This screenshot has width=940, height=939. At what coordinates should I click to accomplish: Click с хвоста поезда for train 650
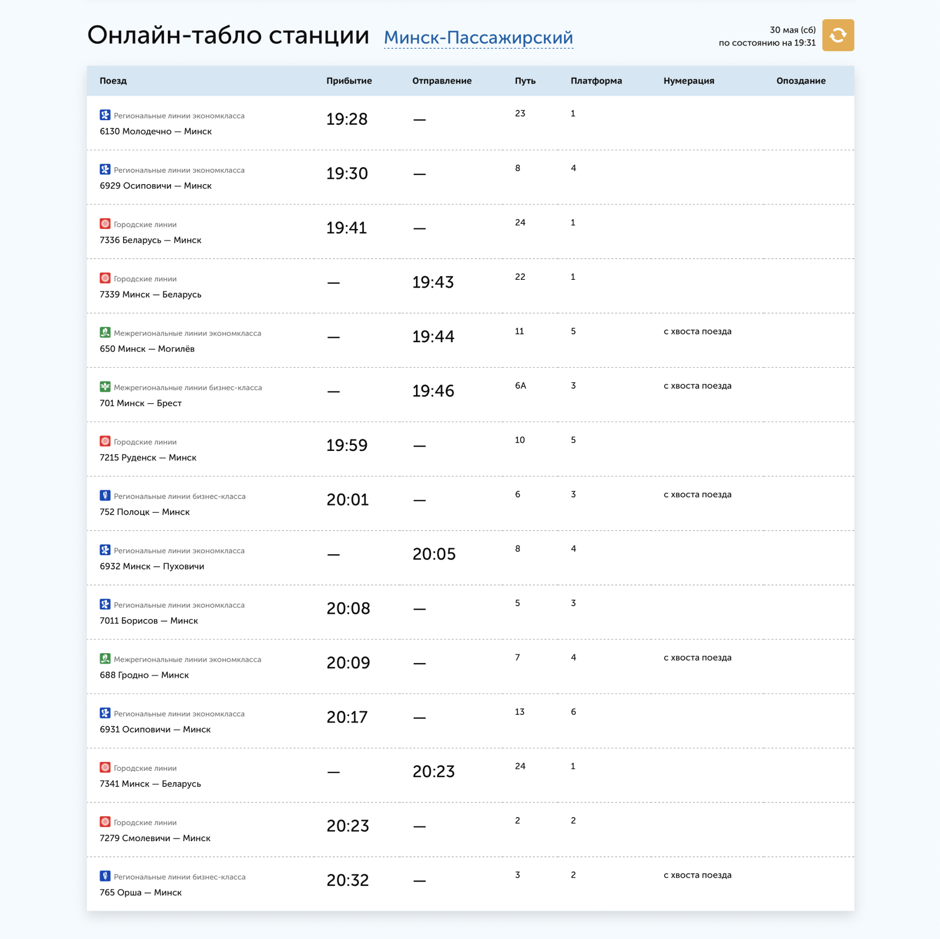point(697,332)
